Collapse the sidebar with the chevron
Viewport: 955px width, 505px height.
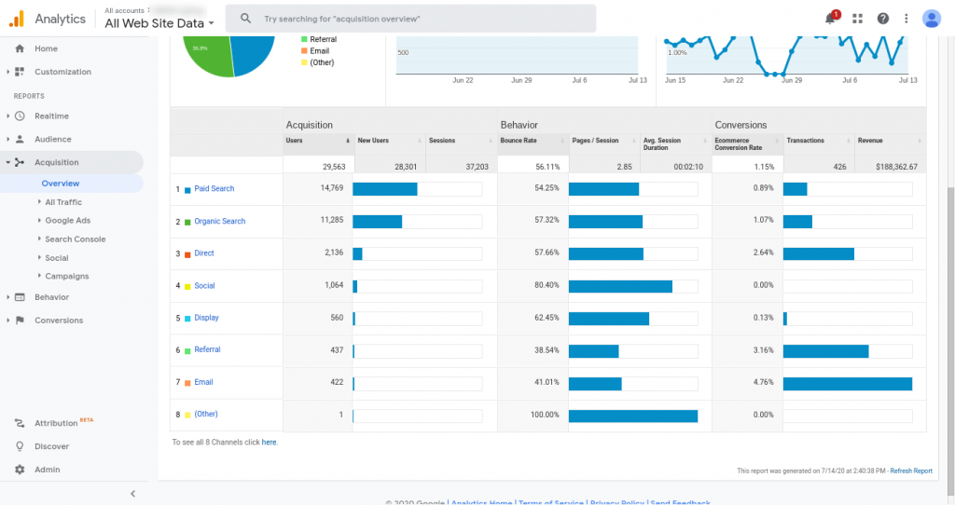click(132, 494)
